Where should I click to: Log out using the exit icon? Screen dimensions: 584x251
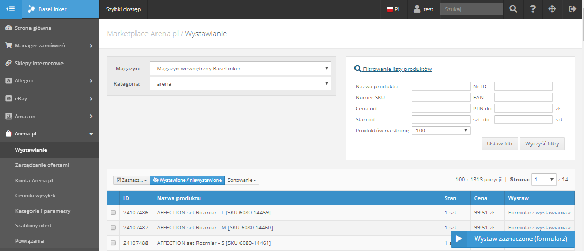click(572, 9)
